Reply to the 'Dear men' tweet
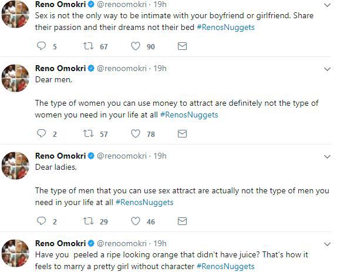Screen dimensions: 344x272 point(41,133)
